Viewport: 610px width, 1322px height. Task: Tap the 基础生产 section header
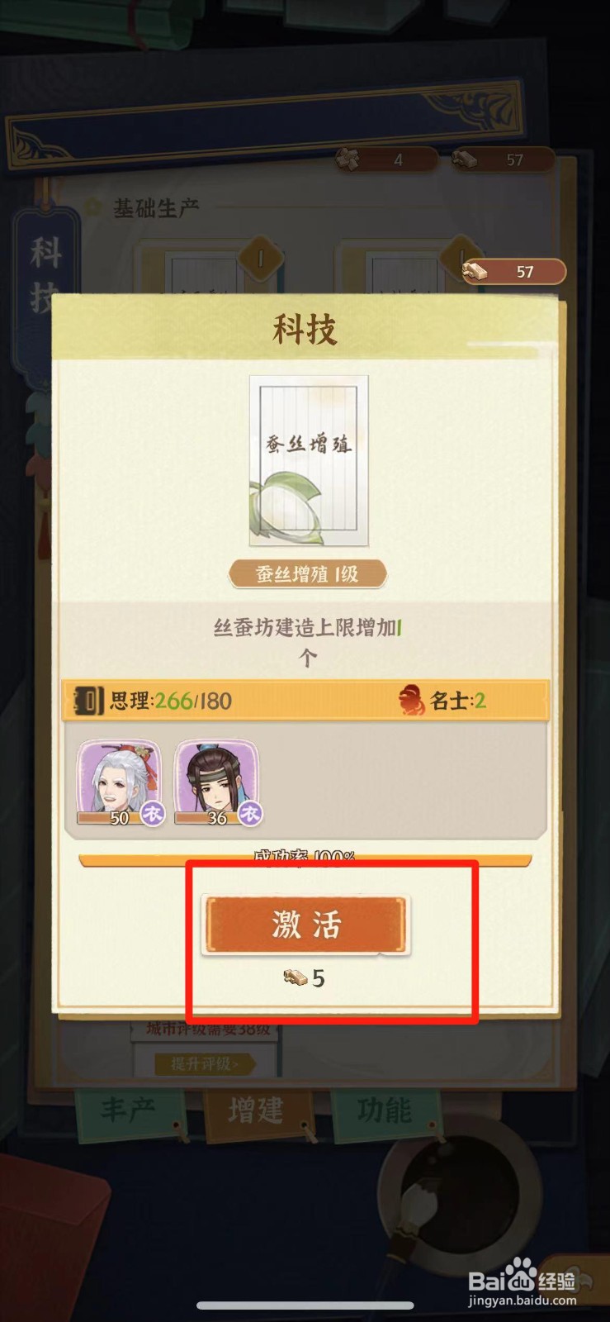click(x=156, y=208)
